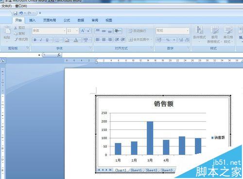Click the Fill Color bucket icon
Screen dimensions: 243x179
[67, 40]
